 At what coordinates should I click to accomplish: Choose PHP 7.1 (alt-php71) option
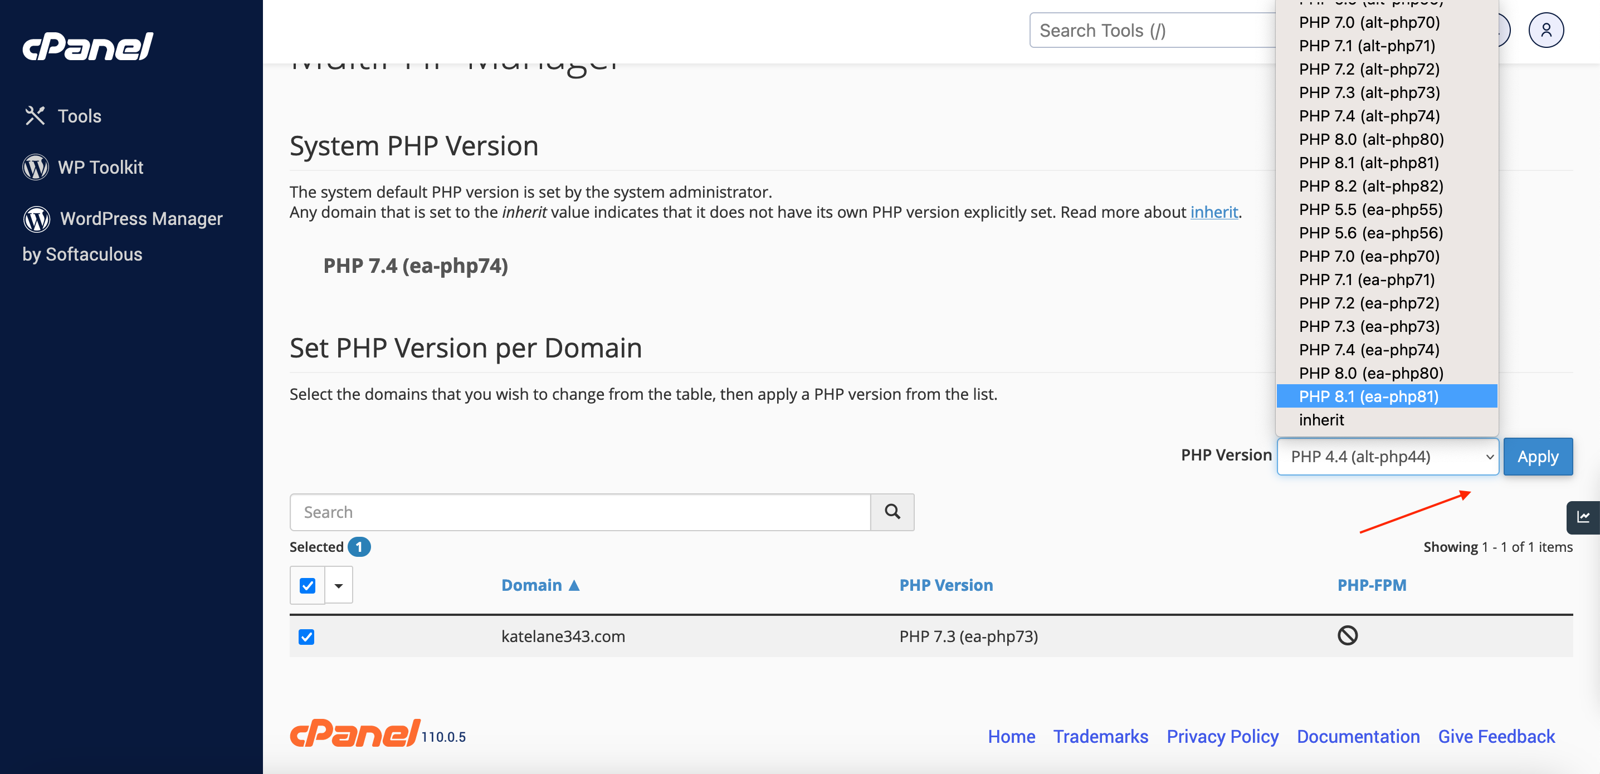coord(1386,46)
